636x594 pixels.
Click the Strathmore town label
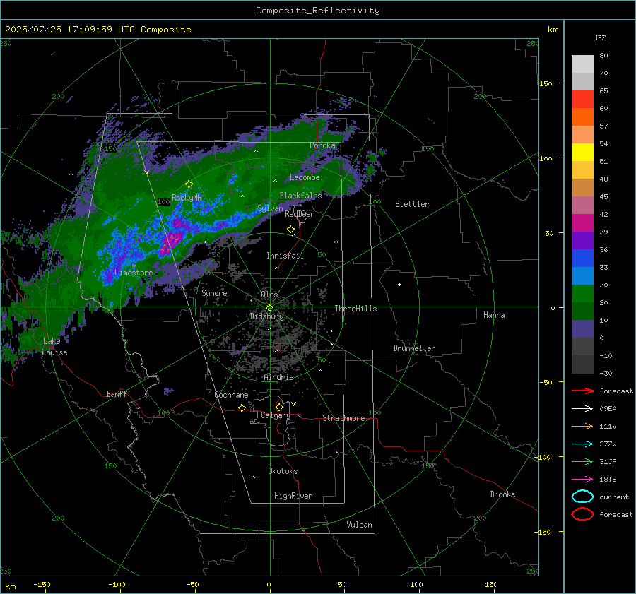pos(343,418)
